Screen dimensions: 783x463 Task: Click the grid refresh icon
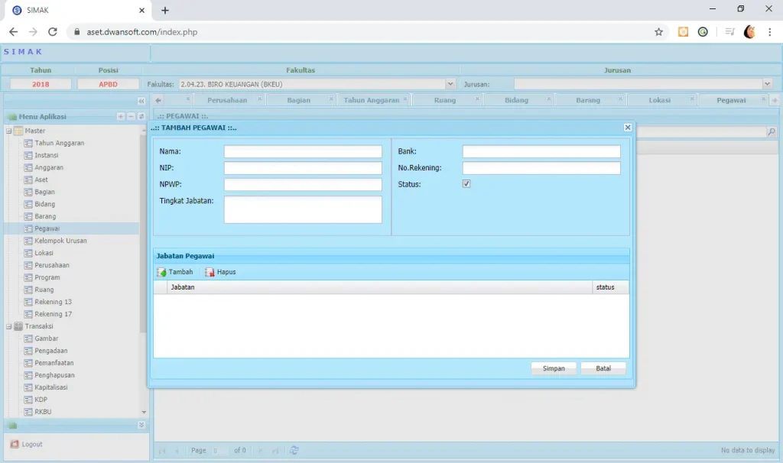point(294,450)
